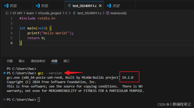Open the learn breadcrumb folder
Image resolution: width=194 pixels, height=108 pixels.
click(30, 13)
